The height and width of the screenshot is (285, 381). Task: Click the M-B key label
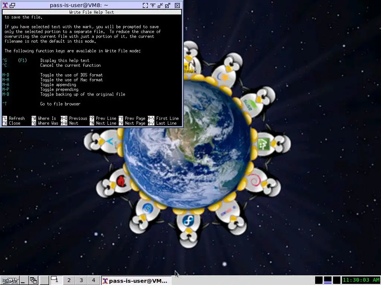(6, 94)
